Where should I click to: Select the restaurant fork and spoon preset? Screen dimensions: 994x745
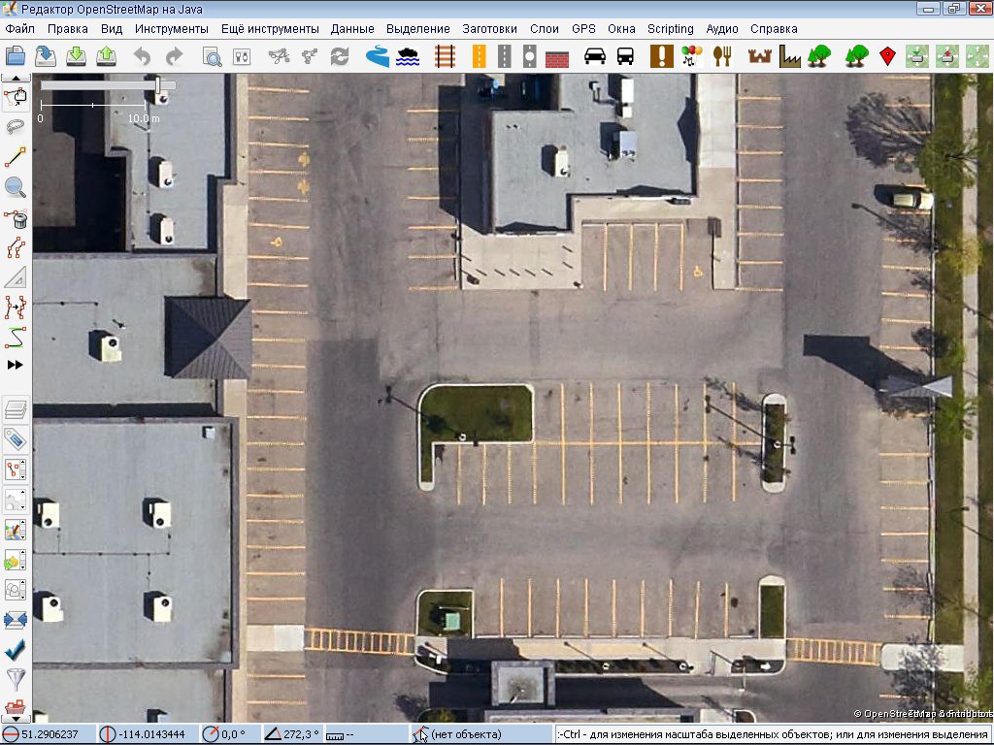coord(721,56)
